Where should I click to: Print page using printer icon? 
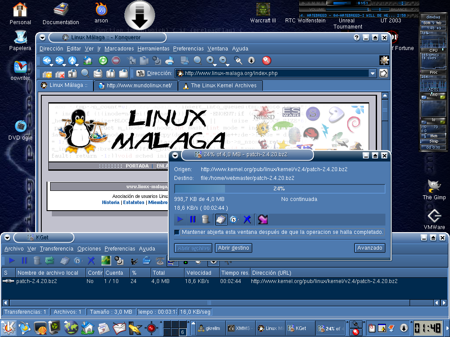[170, 61]
